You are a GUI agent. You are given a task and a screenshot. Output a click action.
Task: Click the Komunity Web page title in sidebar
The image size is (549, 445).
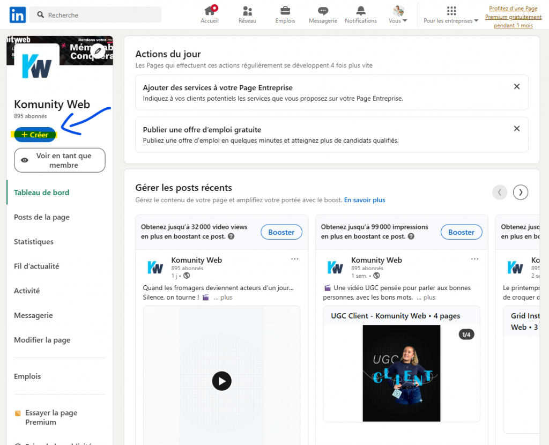(52, 105)
